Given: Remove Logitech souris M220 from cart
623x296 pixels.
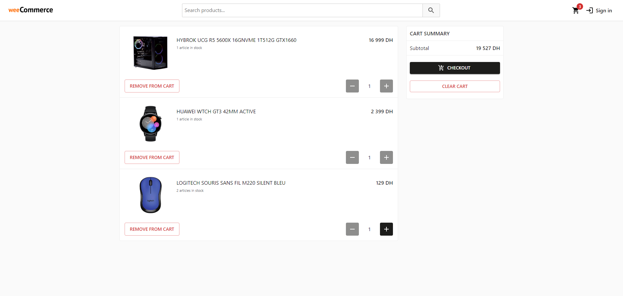Looking at the screenshot, I should click(x=152, y=229).
